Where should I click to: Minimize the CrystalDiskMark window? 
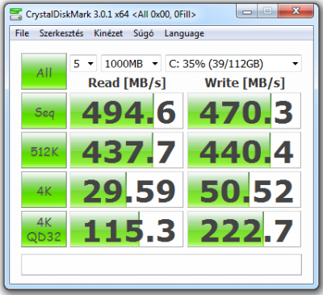coord(247,11)
